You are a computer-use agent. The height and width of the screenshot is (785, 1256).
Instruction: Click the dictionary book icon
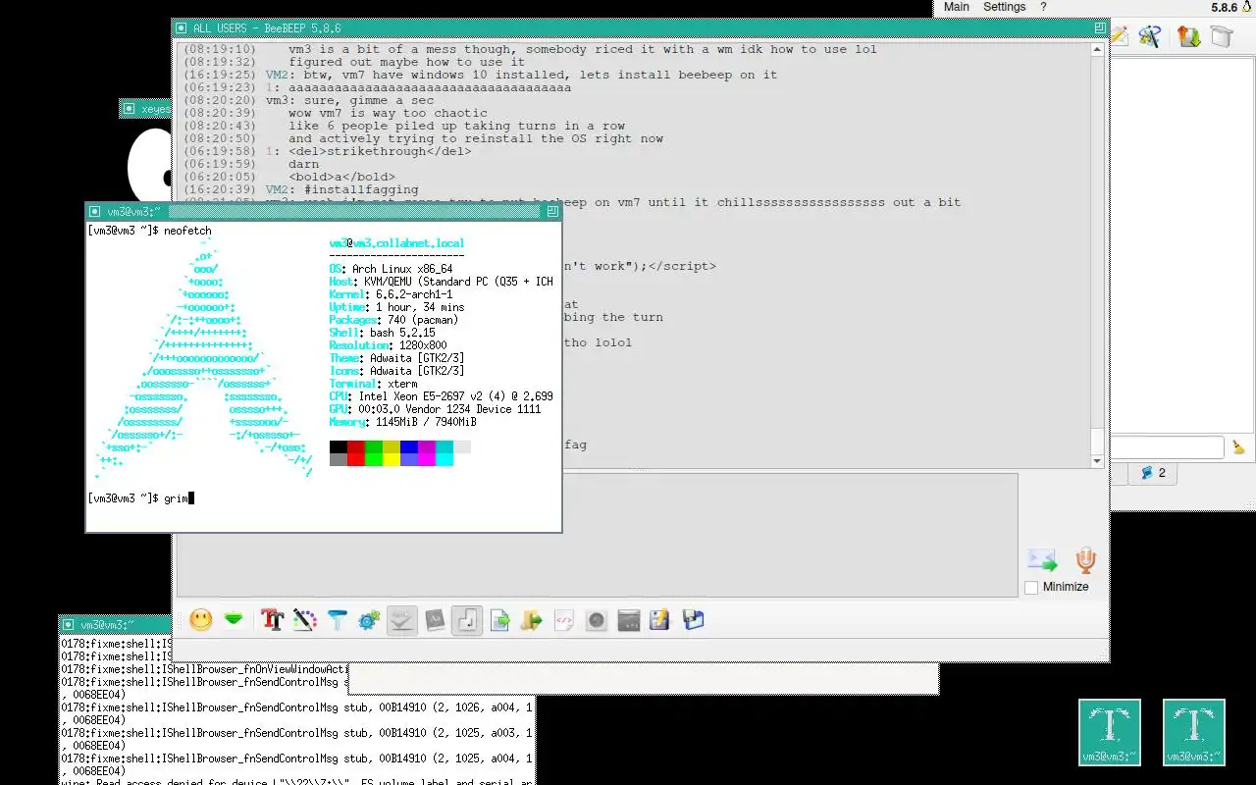435,620
